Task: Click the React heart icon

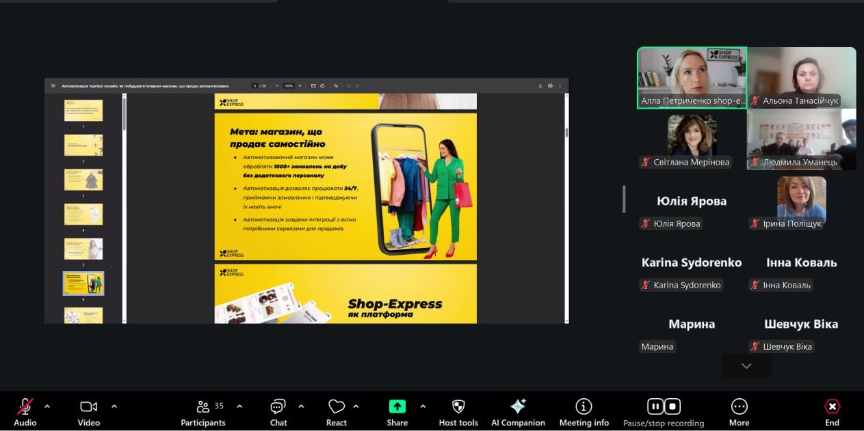Action: click(x=336, y=407)
